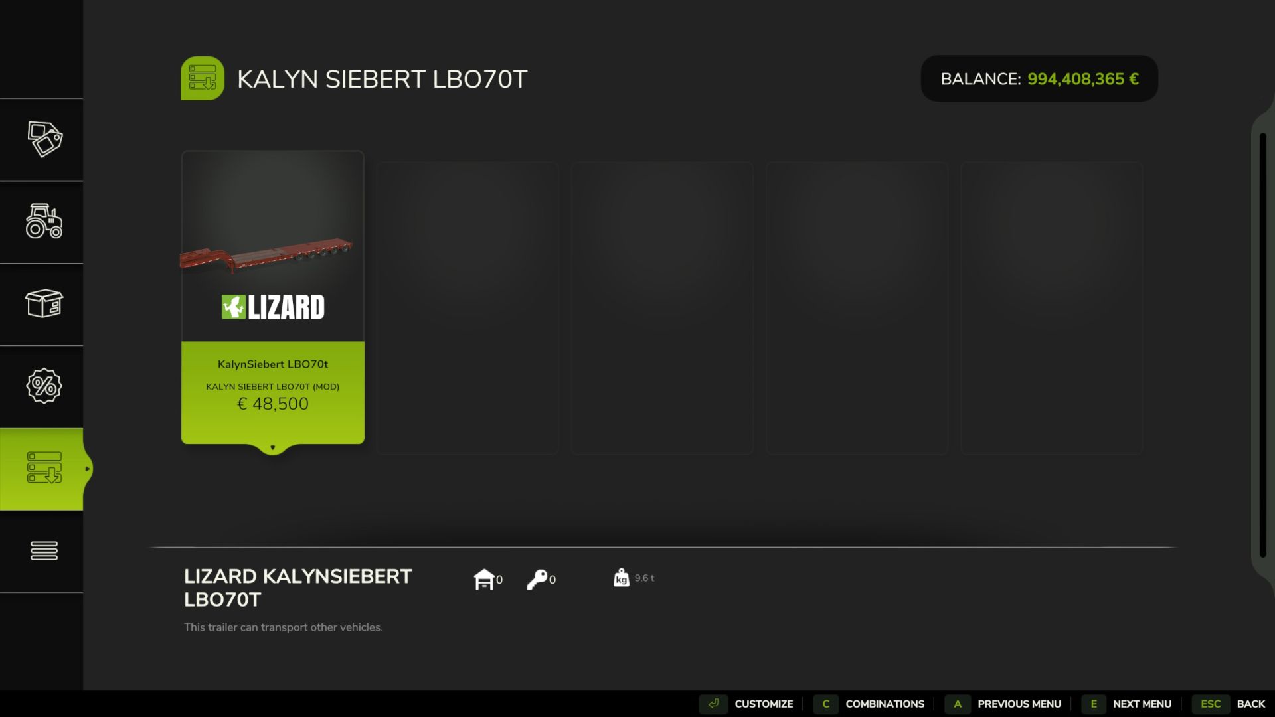Click the kg weight icon
1275x717 pixels.
pyautogui.click(x=621, y=578)
